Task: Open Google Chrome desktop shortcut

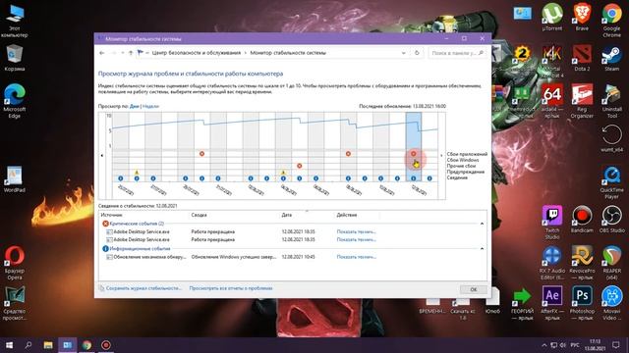Action: [611, 21]
